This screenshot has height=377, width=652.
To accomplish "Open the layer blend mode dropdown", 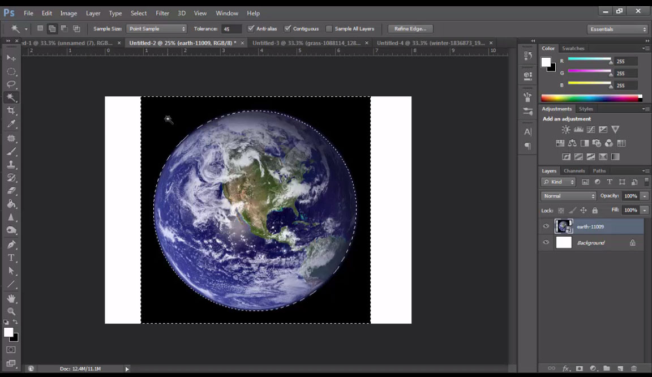I will tap(568, 195).
